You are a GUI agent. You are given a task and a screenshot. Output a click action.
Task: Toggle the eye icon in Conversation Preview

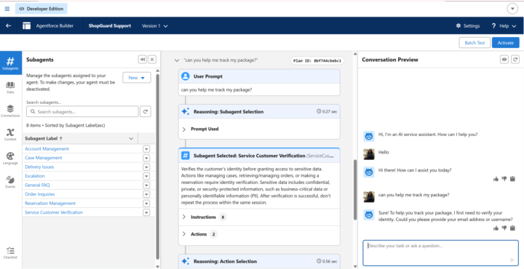(504, 60)
